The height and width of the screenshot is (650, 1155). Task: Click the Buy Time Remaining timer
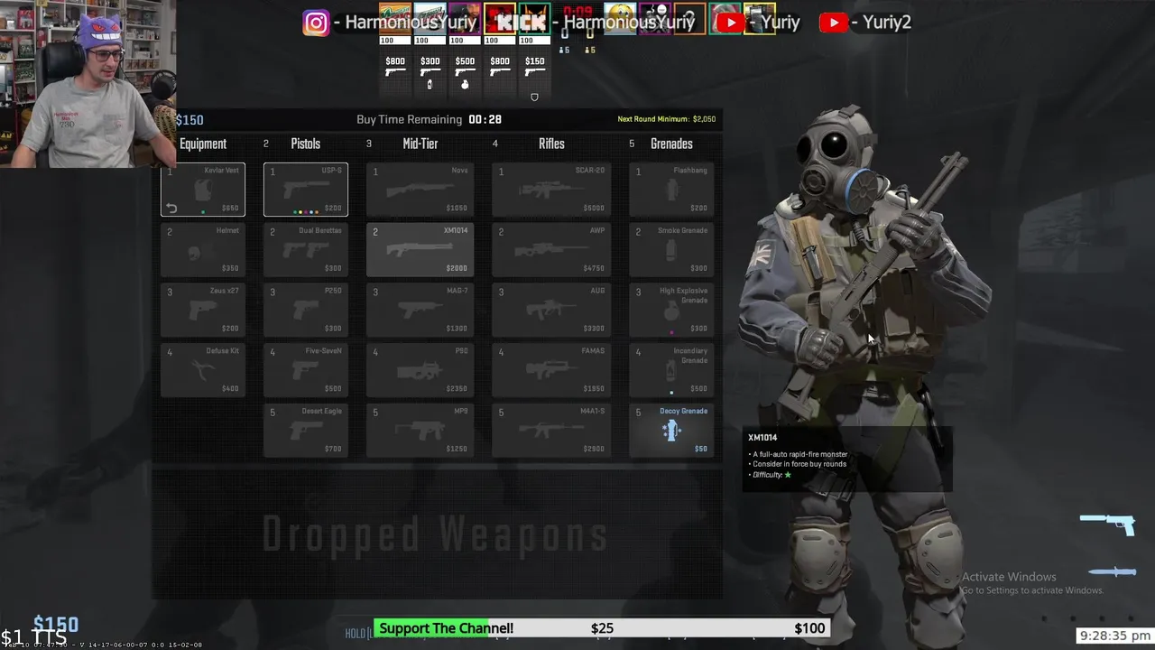coord(429,119)
